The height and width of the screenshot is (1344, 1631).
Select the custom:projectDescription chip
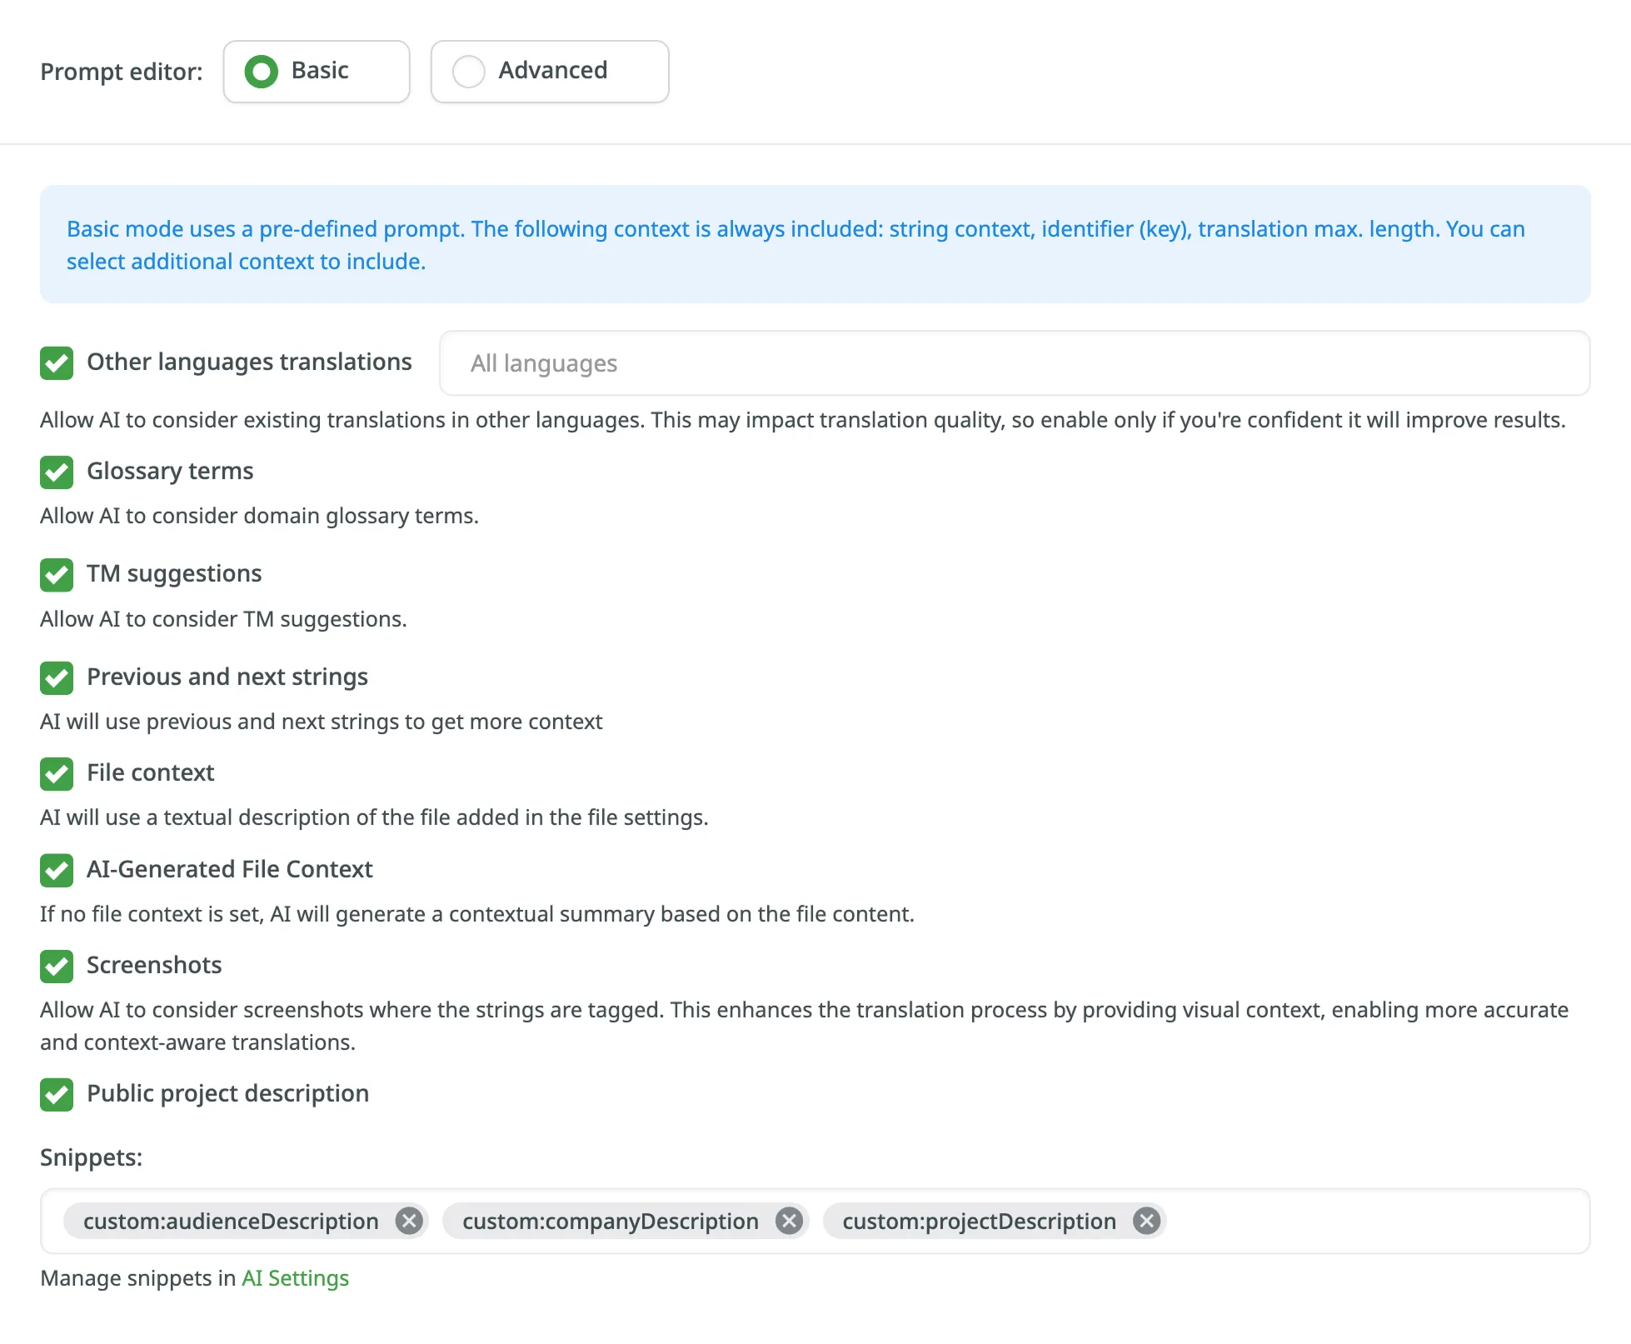(979, 1222)
